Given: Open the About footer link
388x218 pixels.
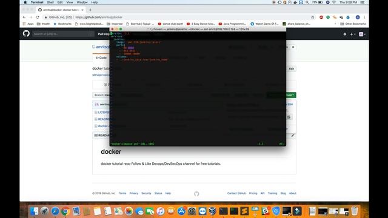Looking at the screenshot, I should tap(292, 193).
